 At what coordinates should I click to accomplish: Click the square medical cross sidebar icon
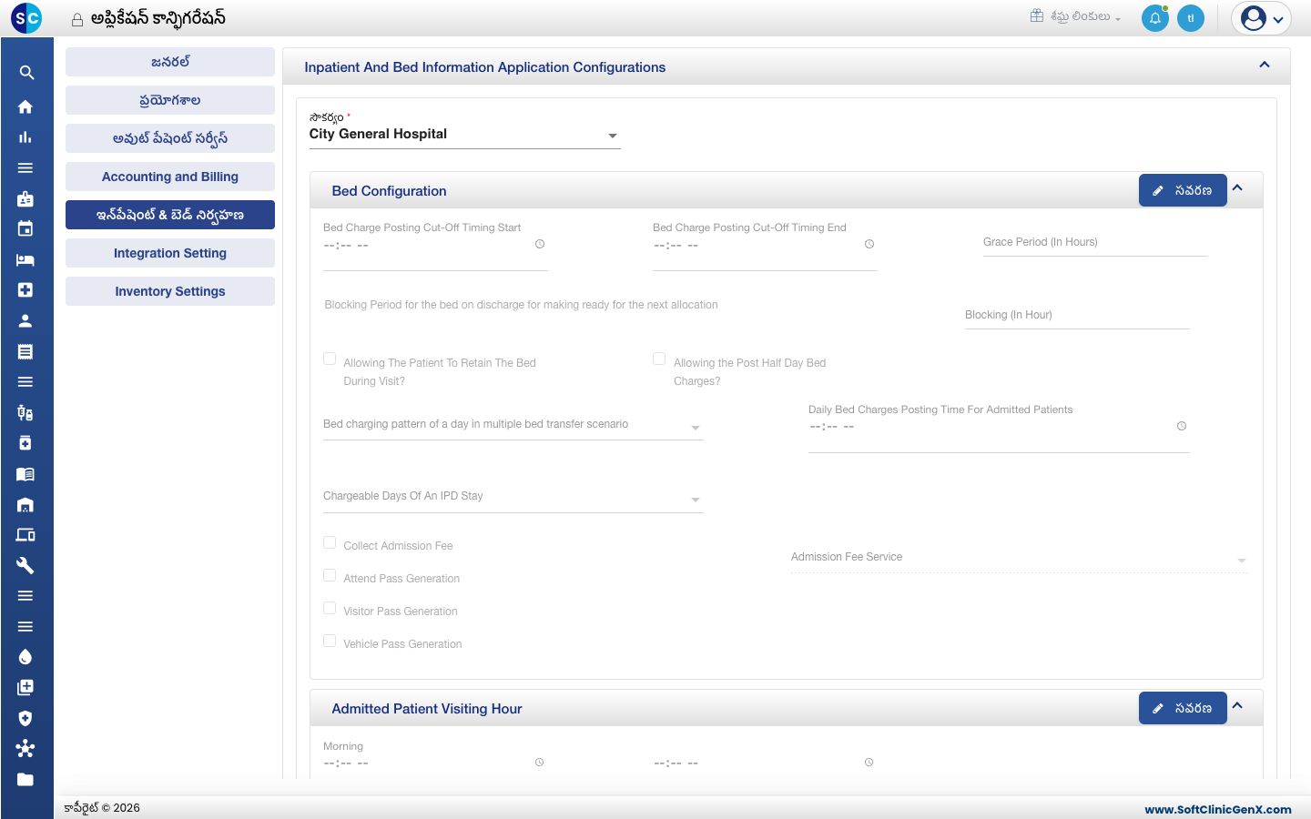pyautogui.click(x=25, y=289)
